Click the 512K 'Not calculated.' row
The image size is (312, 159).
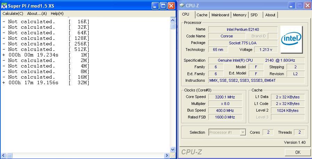pyautogui.click(x=46, y=50)
